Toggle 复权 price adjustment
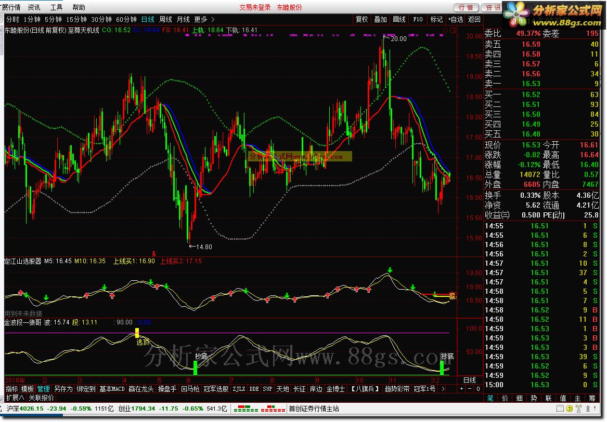This screenshot has width=607, height=422. click(362, 19)
